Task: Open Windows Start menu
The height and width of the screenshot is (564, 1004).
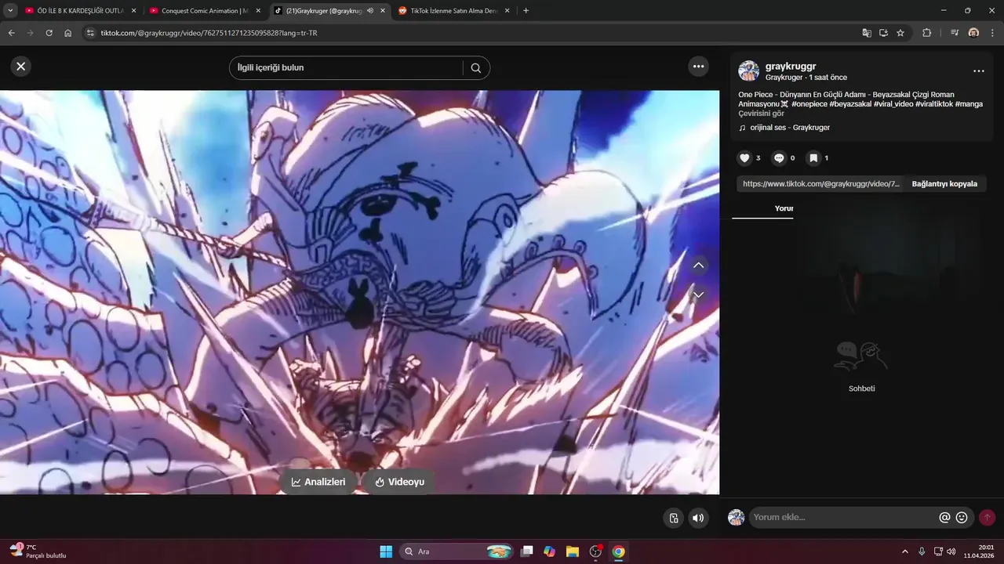Action: coord(386,551)
